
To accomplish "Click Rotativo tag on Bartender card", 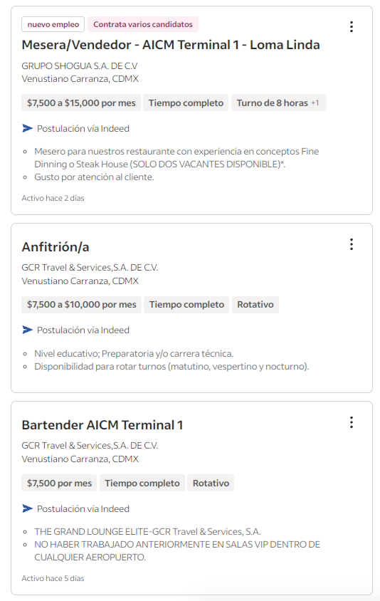I will [x=211, y=483].
